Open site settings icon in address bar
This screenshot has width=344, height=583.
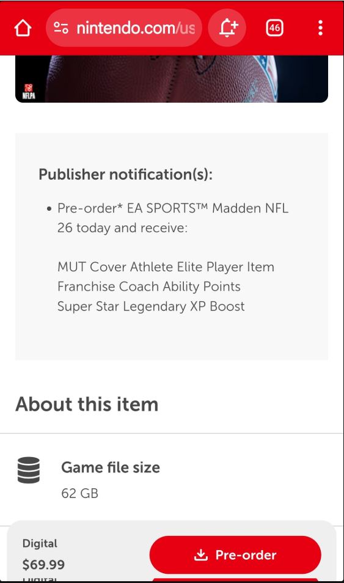point(61,28)
